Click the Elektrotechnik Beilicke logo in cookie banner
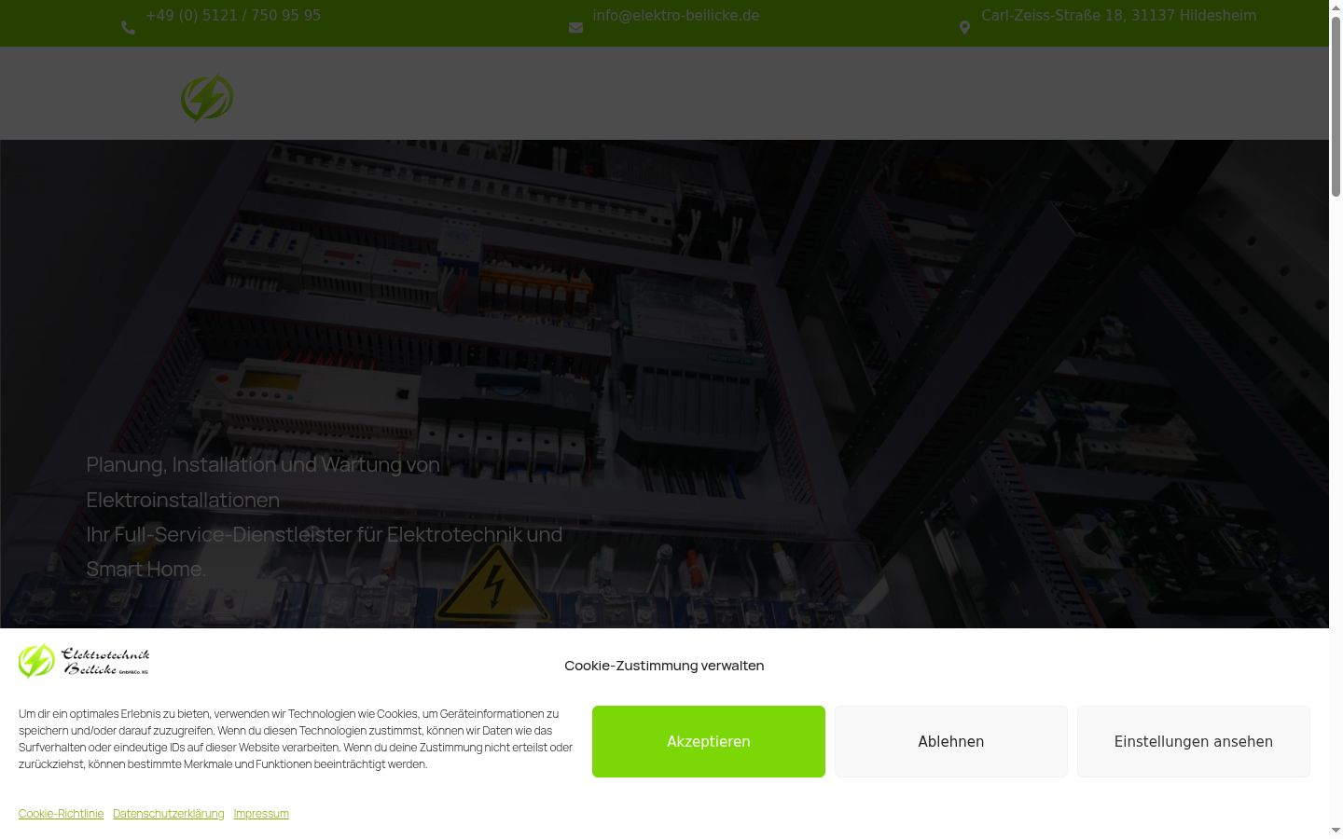1343x839 pixels. [84, 661]
